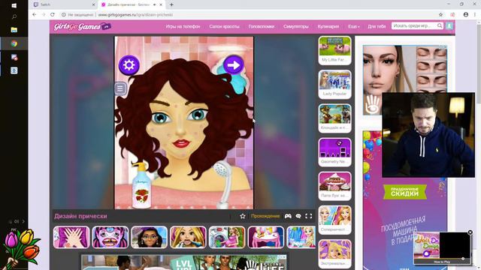Open Windows search in taskbar
481x270 pixels.
(14, 17)
